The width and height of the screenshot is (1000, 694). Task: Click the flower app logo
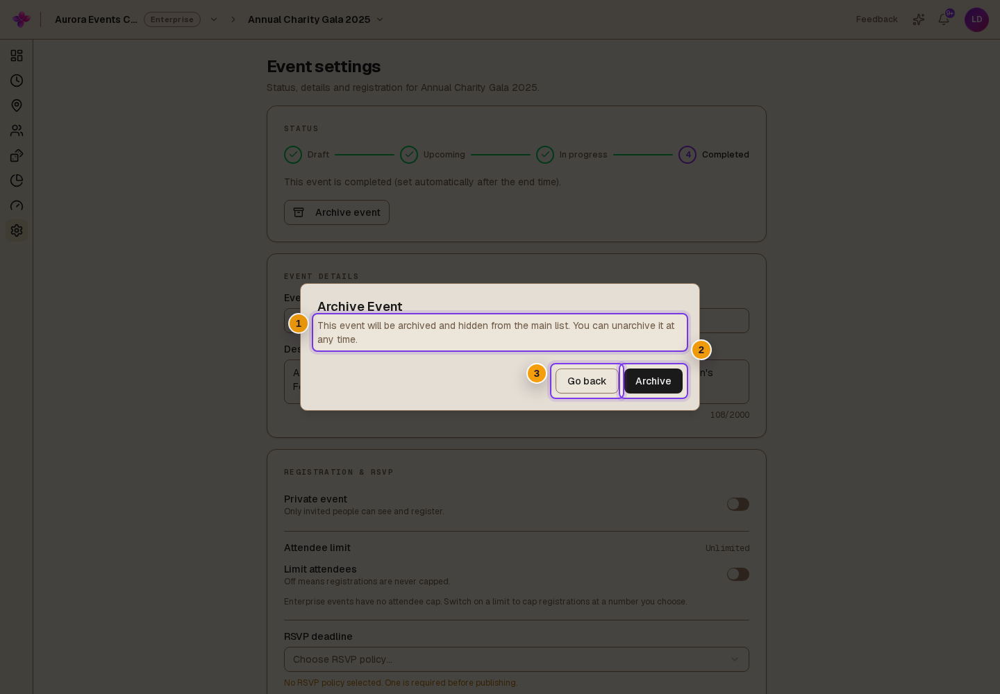[22, 19]
